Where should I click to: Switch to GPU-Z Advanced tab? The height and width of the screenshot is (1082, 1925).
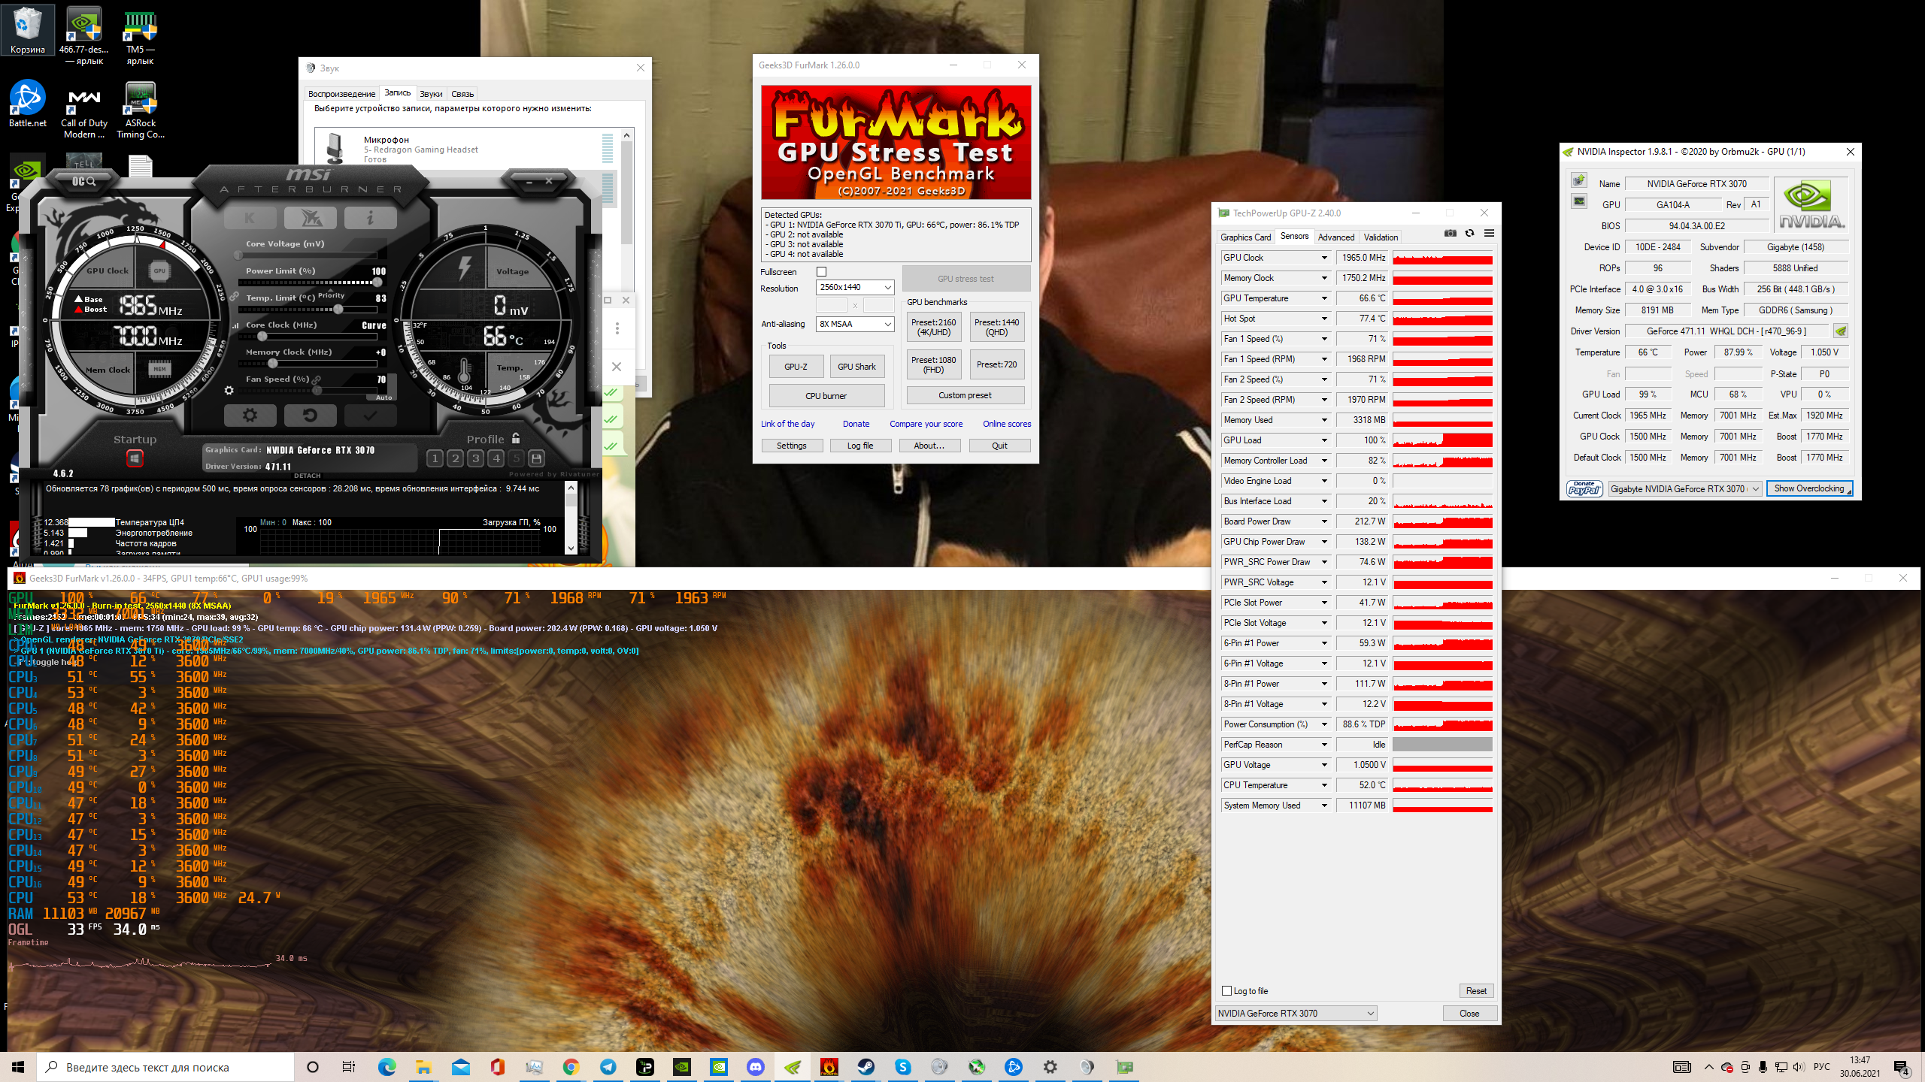(1335, 237)
